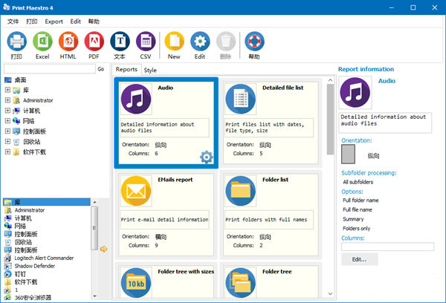Click the lifebuoy Help toolbar icon
This screenshot has height=303, width=446.
pos(254,42)
